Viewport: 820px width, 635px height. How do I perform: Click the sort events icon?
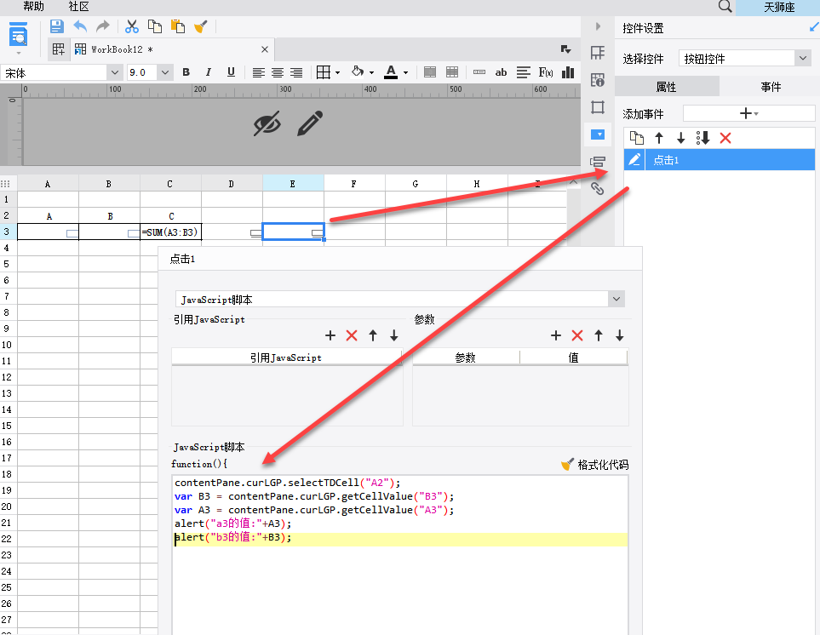click(x=702, y=138)
